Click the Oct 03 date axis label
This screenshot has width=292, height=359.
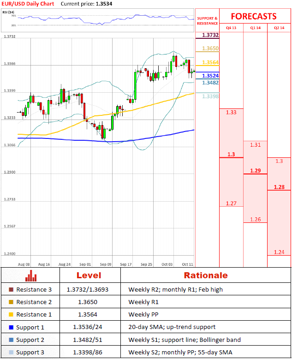pos(167,264)
